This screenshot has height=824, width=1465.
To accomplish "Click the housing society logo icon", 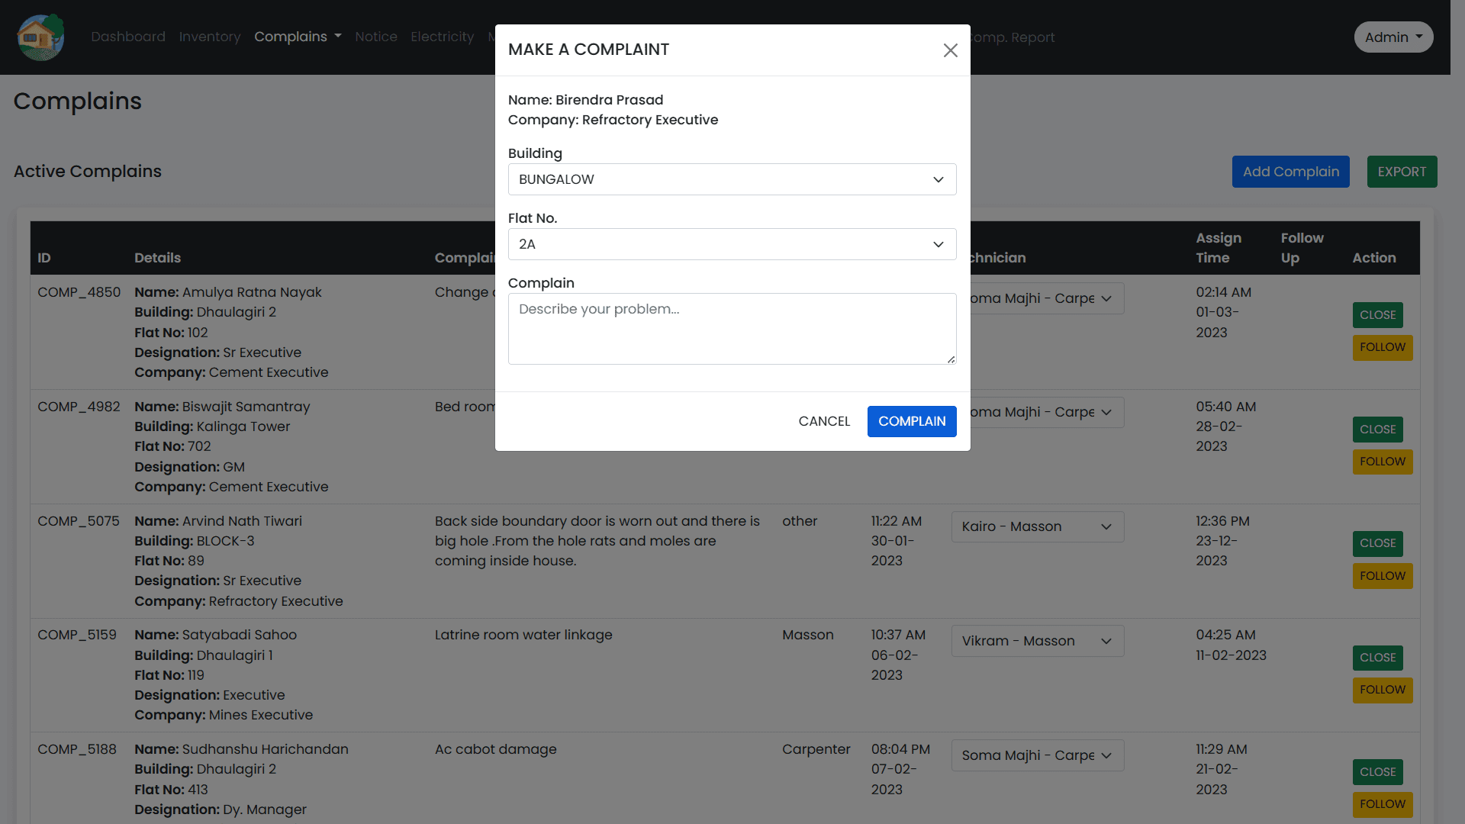I will [x=40, y=37].
